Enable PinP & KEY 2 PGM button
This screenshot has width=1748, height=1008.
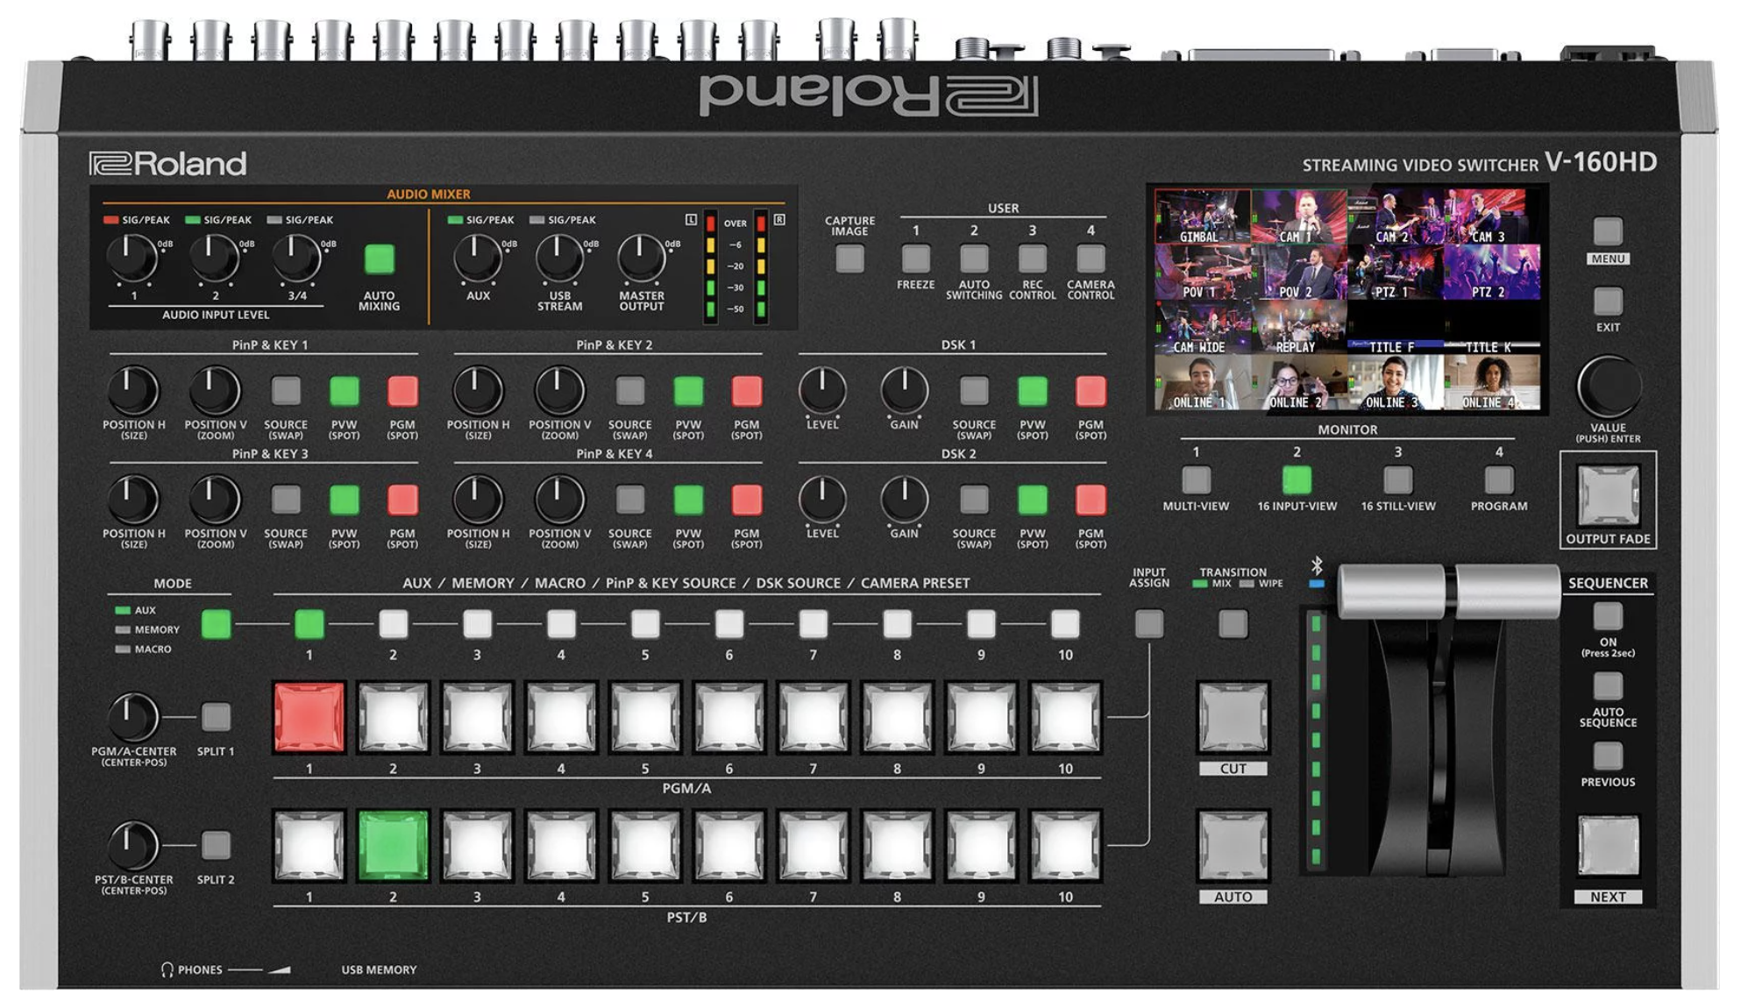[x=747, y=391]
